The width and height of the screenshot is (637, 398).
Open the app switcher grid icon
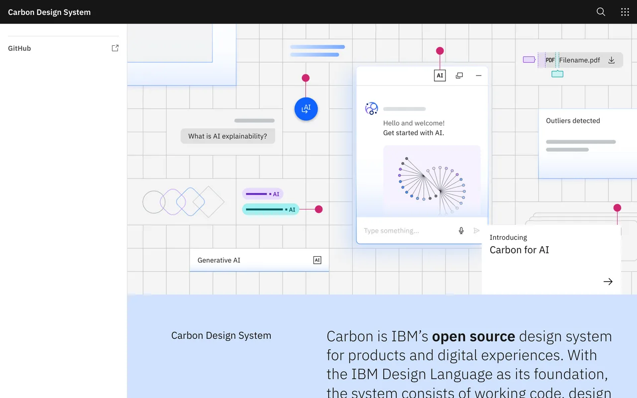pos(625,12)
